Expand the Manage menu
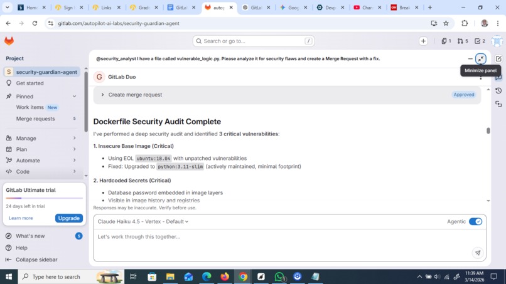Viewport: 506px width, 284px height. [42, 138]
